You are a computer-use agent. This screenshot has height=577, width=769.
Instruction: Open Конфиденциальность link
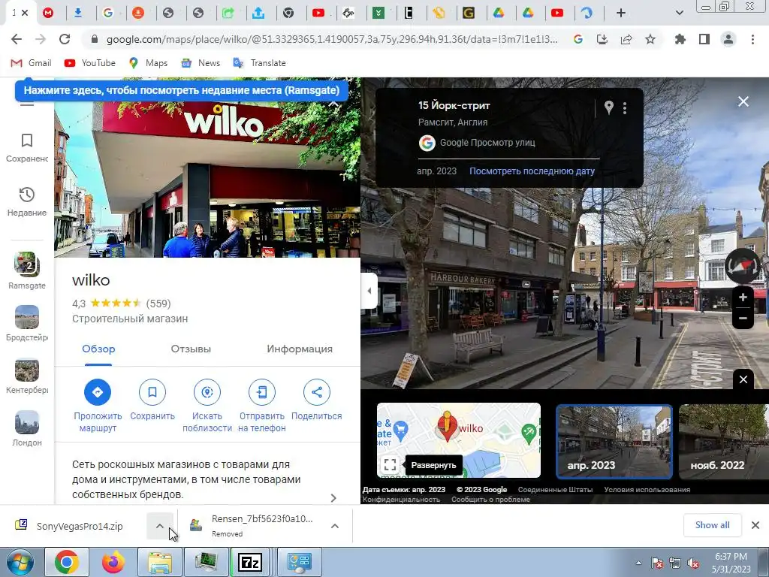pyautogui.click(x=401, y=500)
